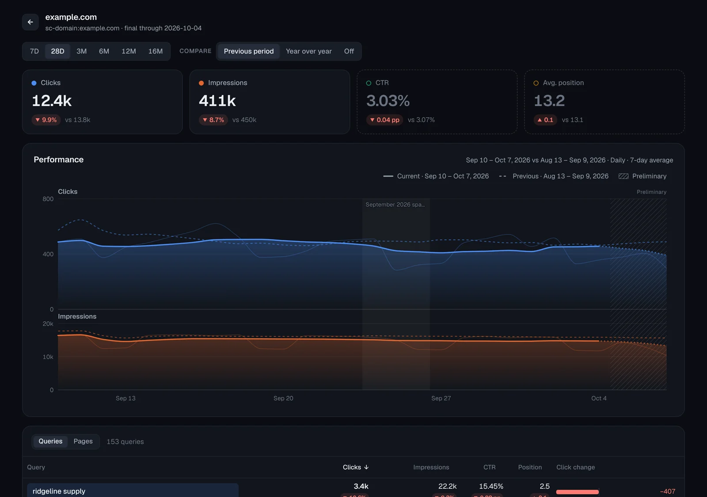
Task: Choose the 16M date range
Action: tap(156, 51)
